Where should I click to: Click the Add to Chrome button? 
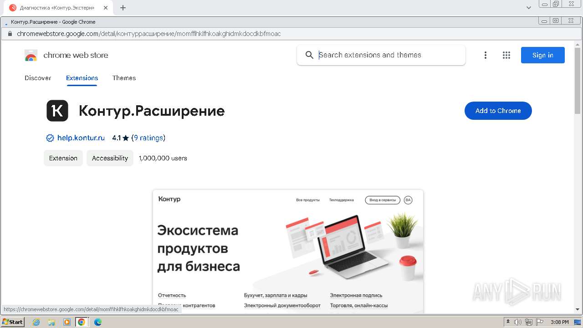498,111
